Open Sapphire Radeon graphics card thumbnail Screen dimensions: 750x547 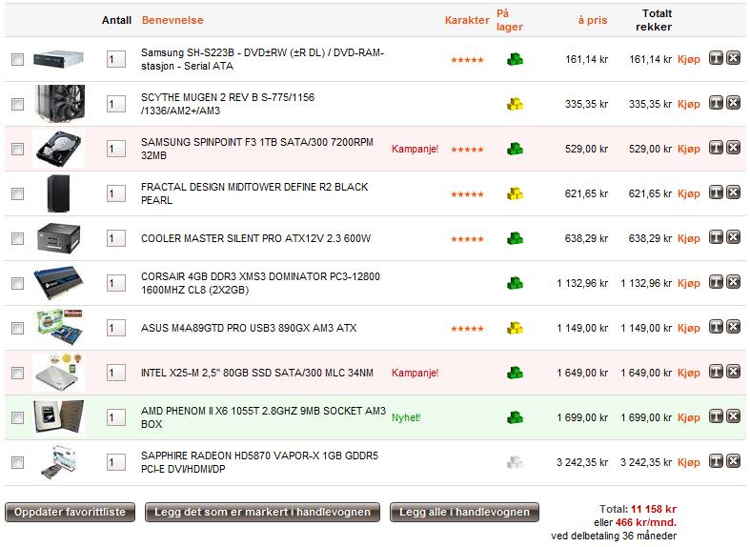pos(58,462)
